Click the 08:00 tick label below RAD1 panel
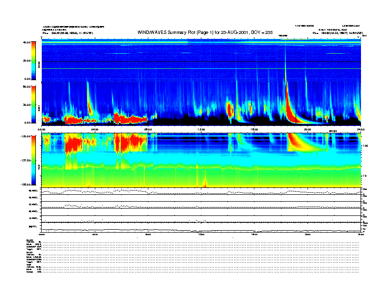 click(x=148, y=129)
